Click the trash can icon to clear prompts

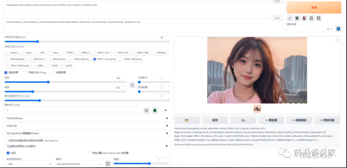[297, 18]
